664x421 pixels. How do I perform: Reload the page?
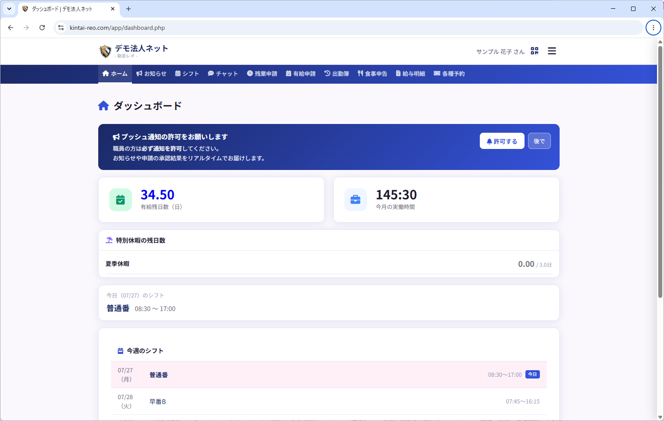42,28
